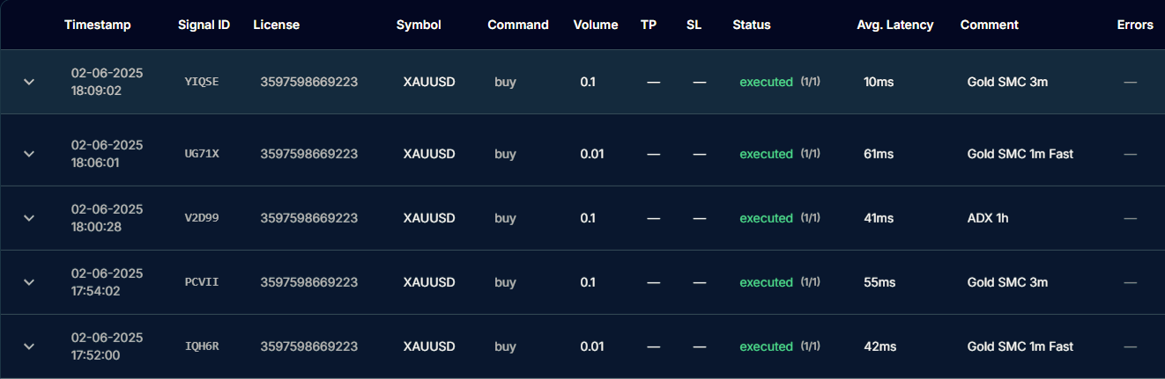The height and width of the screenshot is (379, 1165).
Task: Expand the YIQSE signal row chevron
Action: point(29,82)
